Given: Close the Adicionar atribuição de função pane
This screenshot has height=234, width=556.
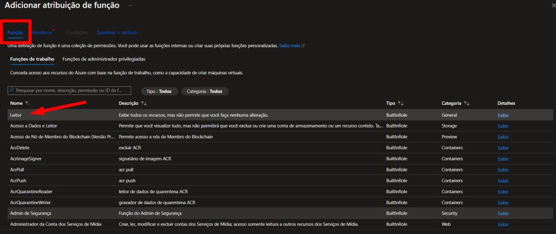Looking at the screenshot, I should coord(551,5).
